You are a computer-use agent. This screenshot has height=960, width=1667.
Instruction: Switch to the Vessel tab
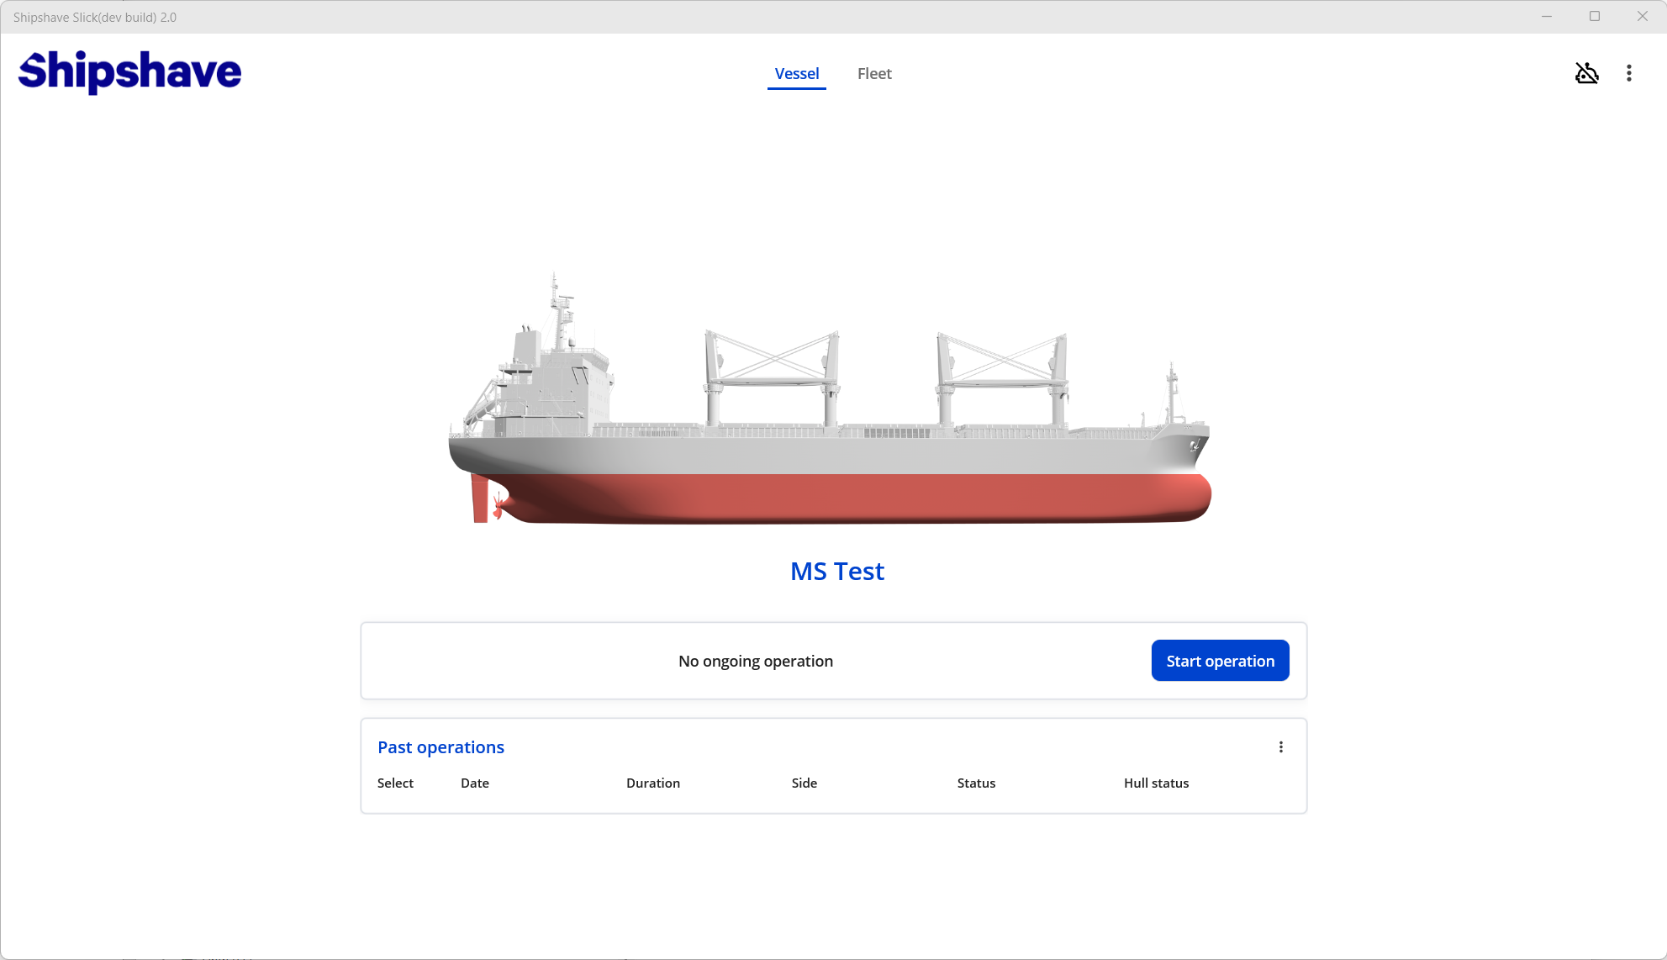[795, 73]
